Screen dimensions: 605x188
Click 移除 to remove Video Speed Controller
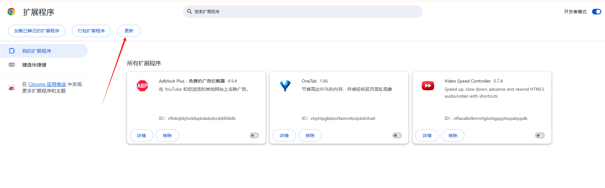point(453,136)
